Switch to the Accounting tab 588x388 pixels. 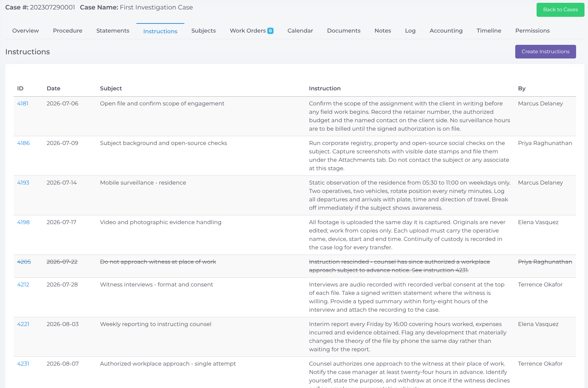coord(446,31)
